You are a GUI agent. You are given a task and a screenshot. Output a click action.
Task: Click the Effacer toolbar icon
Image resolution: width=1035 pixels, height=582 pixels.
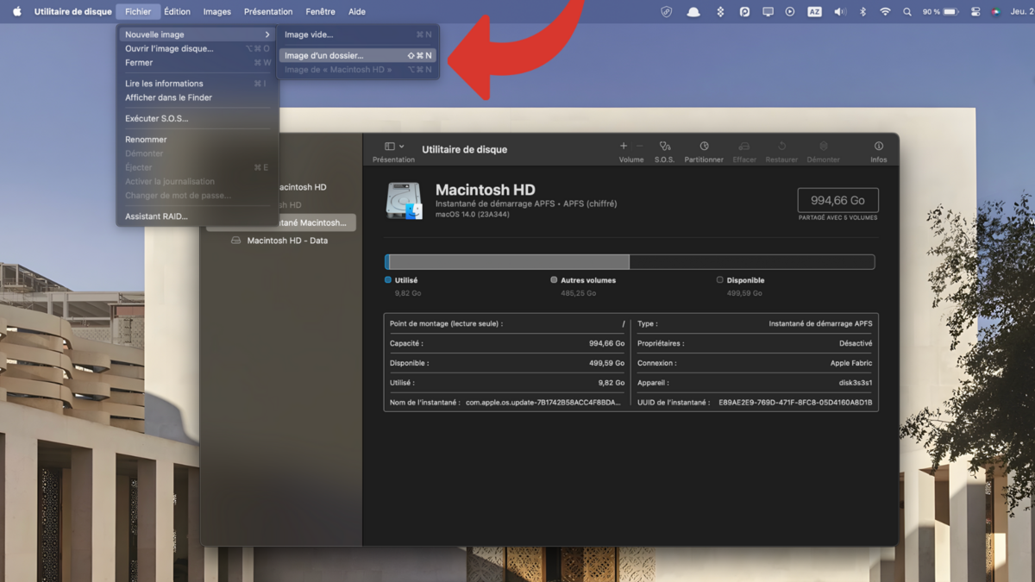pos(744,147)
